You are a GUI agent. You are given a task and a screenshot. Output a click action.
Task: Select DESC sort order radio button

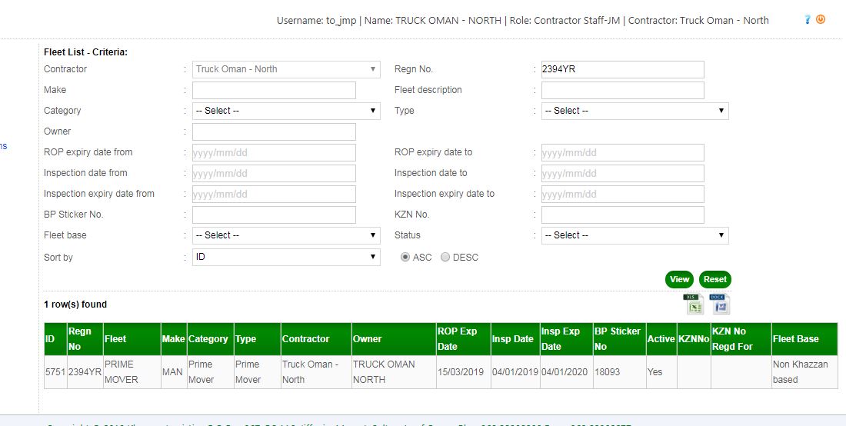point(445,258)
